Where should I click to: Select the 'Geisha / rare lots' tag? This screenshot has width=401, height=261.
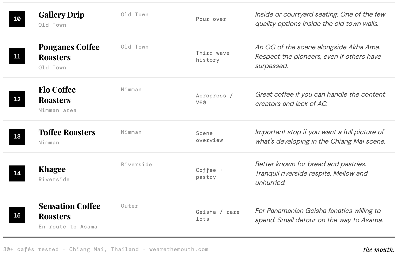pos(217,215)
